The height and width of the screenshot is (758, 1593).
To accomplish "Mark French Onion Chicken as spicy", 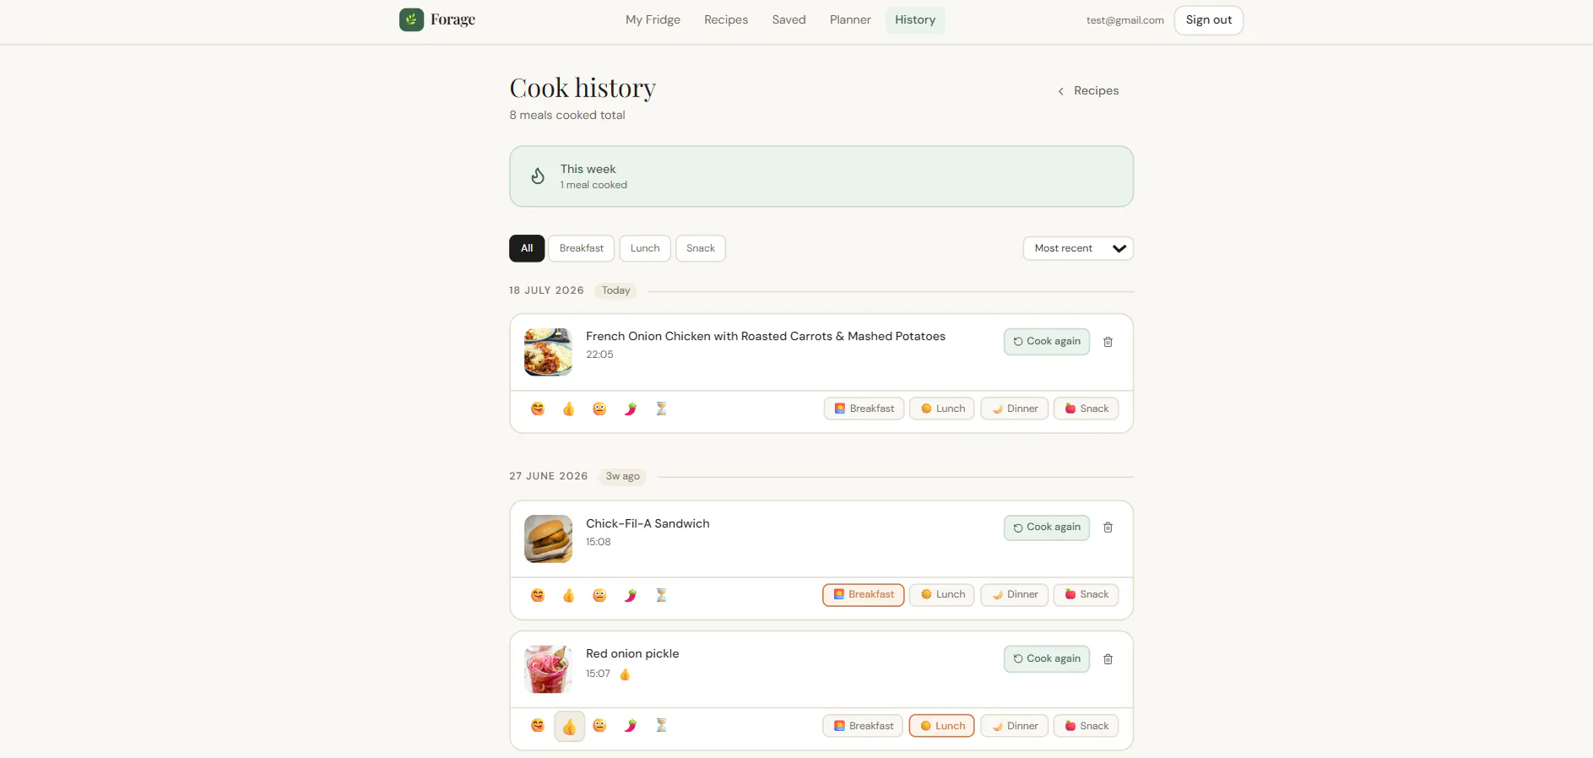I will point(631,409).
